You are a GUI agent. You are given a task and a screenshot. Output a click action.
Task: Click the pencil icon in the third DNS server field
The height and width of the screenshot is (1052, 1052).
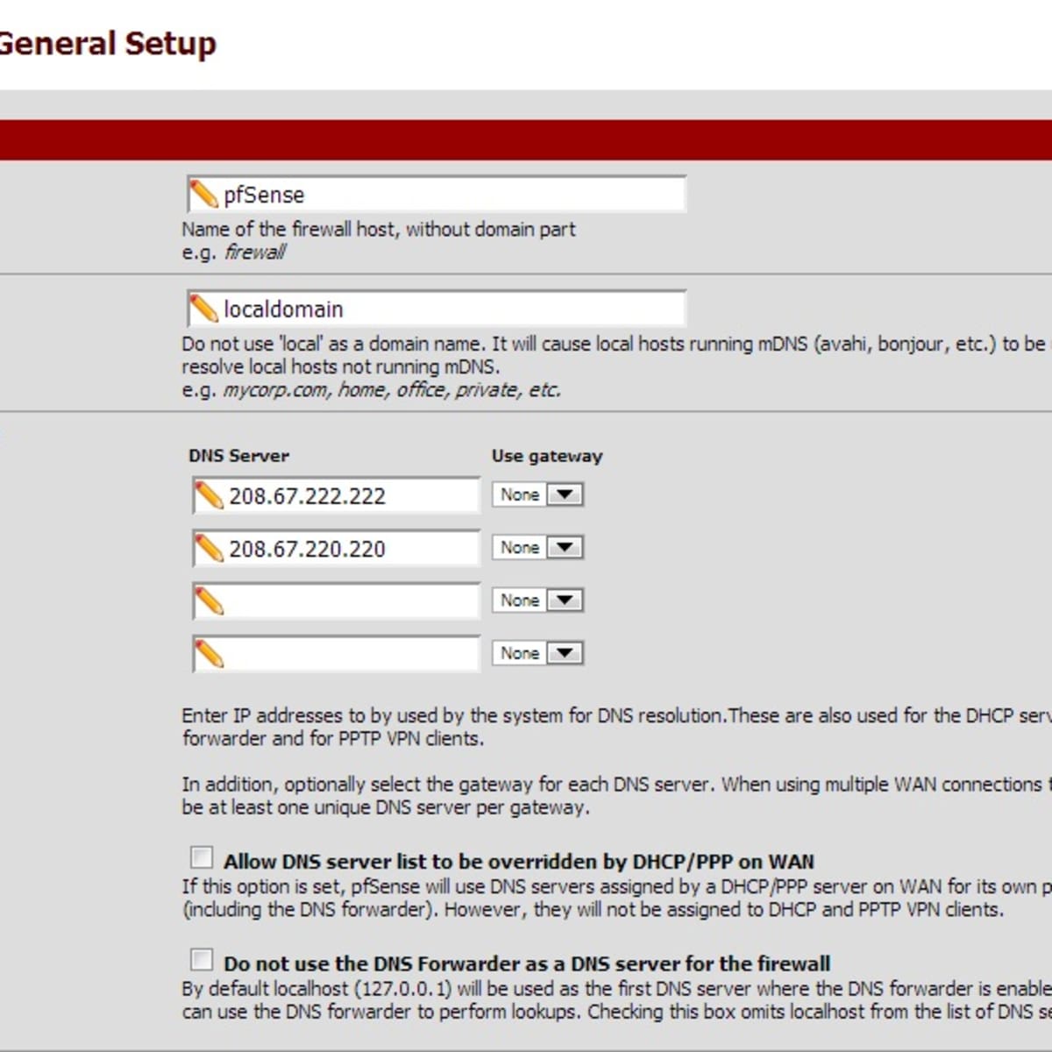point(210,601)
